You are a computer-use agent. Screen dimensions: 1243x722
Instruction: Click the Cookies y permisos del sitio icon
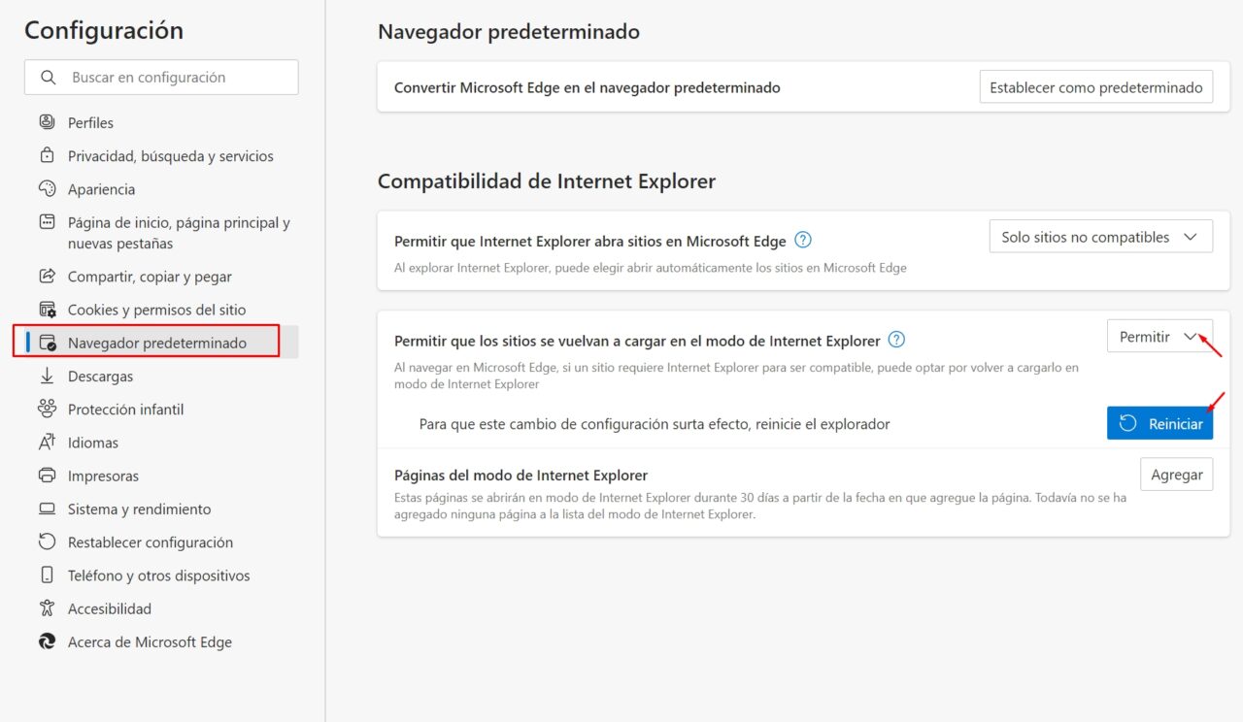click(x=47, y=310)
